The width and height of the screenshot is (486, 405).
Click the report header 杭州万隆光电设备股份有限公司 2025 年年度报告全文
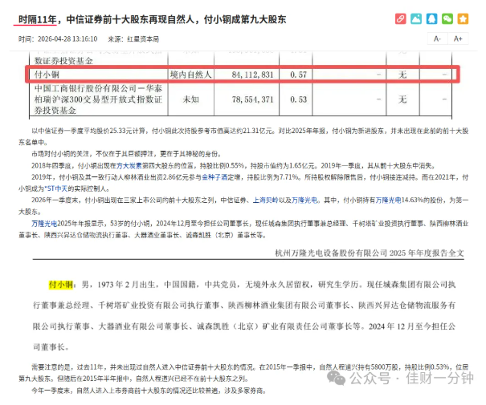click(x=370, y=253)
